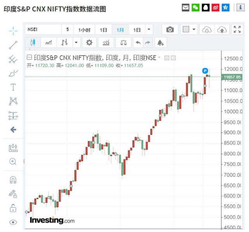Toggle stay in drawing mode pencil-lock

pos(13,194)
